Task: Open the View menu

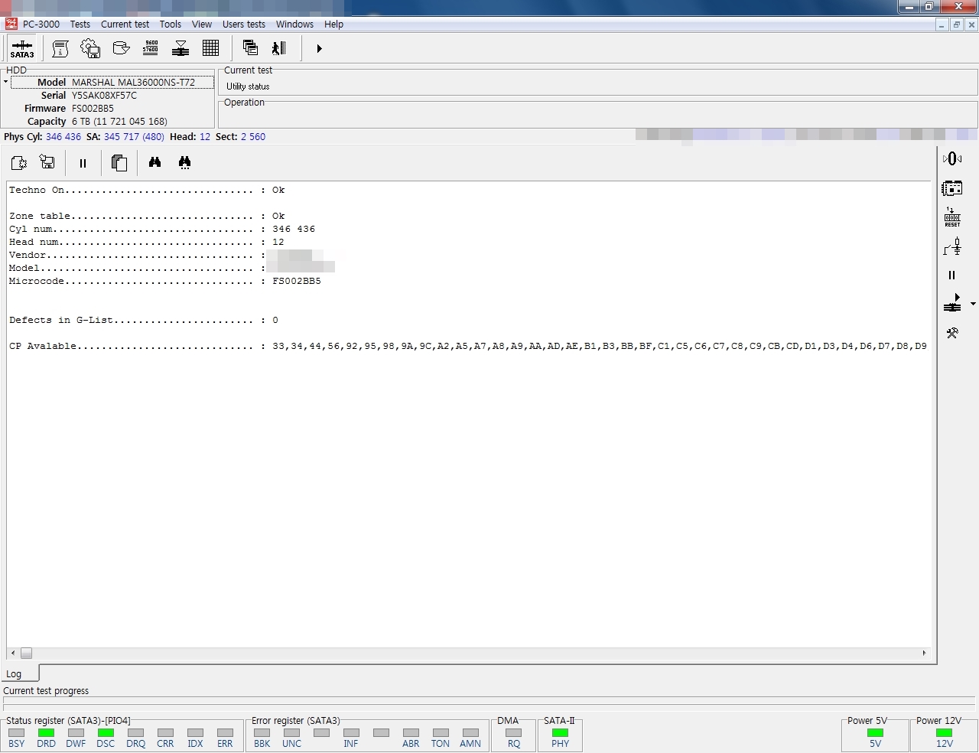Action: point(202,24)
